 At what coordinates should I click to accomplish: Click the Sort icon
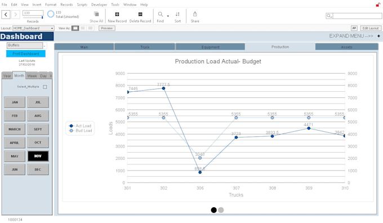[x=177, y=14]
